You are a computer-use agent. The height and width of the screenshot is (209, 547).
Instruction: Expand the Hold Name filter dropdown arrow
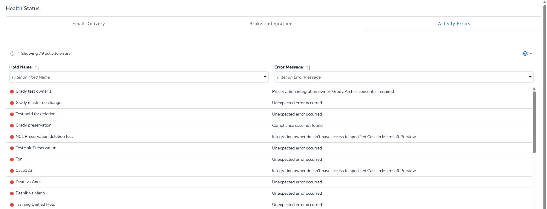(x=265, y=77)
